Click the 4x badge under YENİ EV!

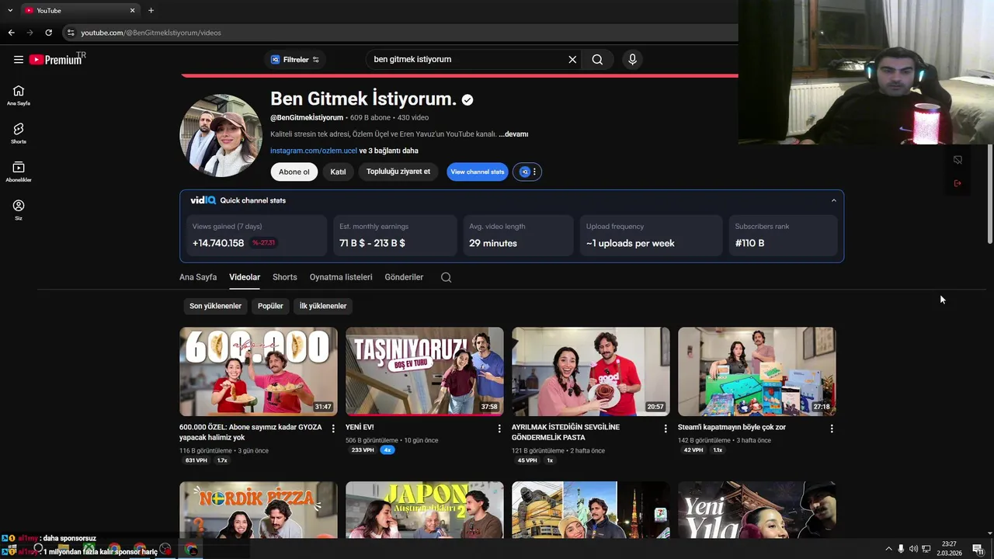click(388, 450)
